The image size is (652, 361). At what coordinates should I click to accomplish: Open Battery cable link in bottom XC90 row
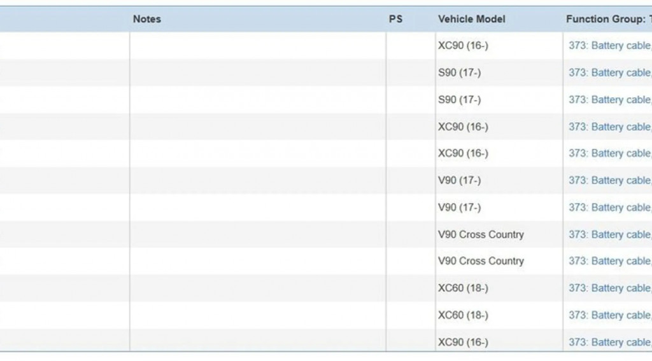(x=609, y=342)
